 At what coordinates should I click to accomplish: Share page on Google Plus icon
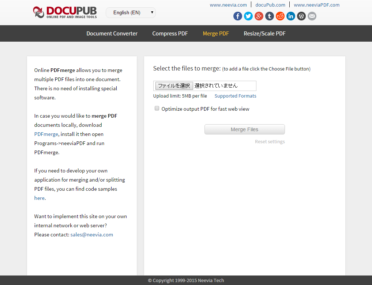[x=259, y=16]
